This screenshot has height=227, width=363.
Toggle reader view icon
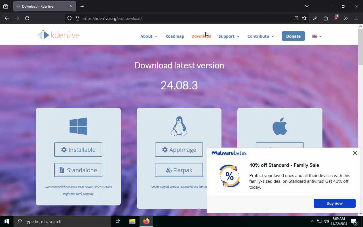pyautogui.click(x=296, y=18)
